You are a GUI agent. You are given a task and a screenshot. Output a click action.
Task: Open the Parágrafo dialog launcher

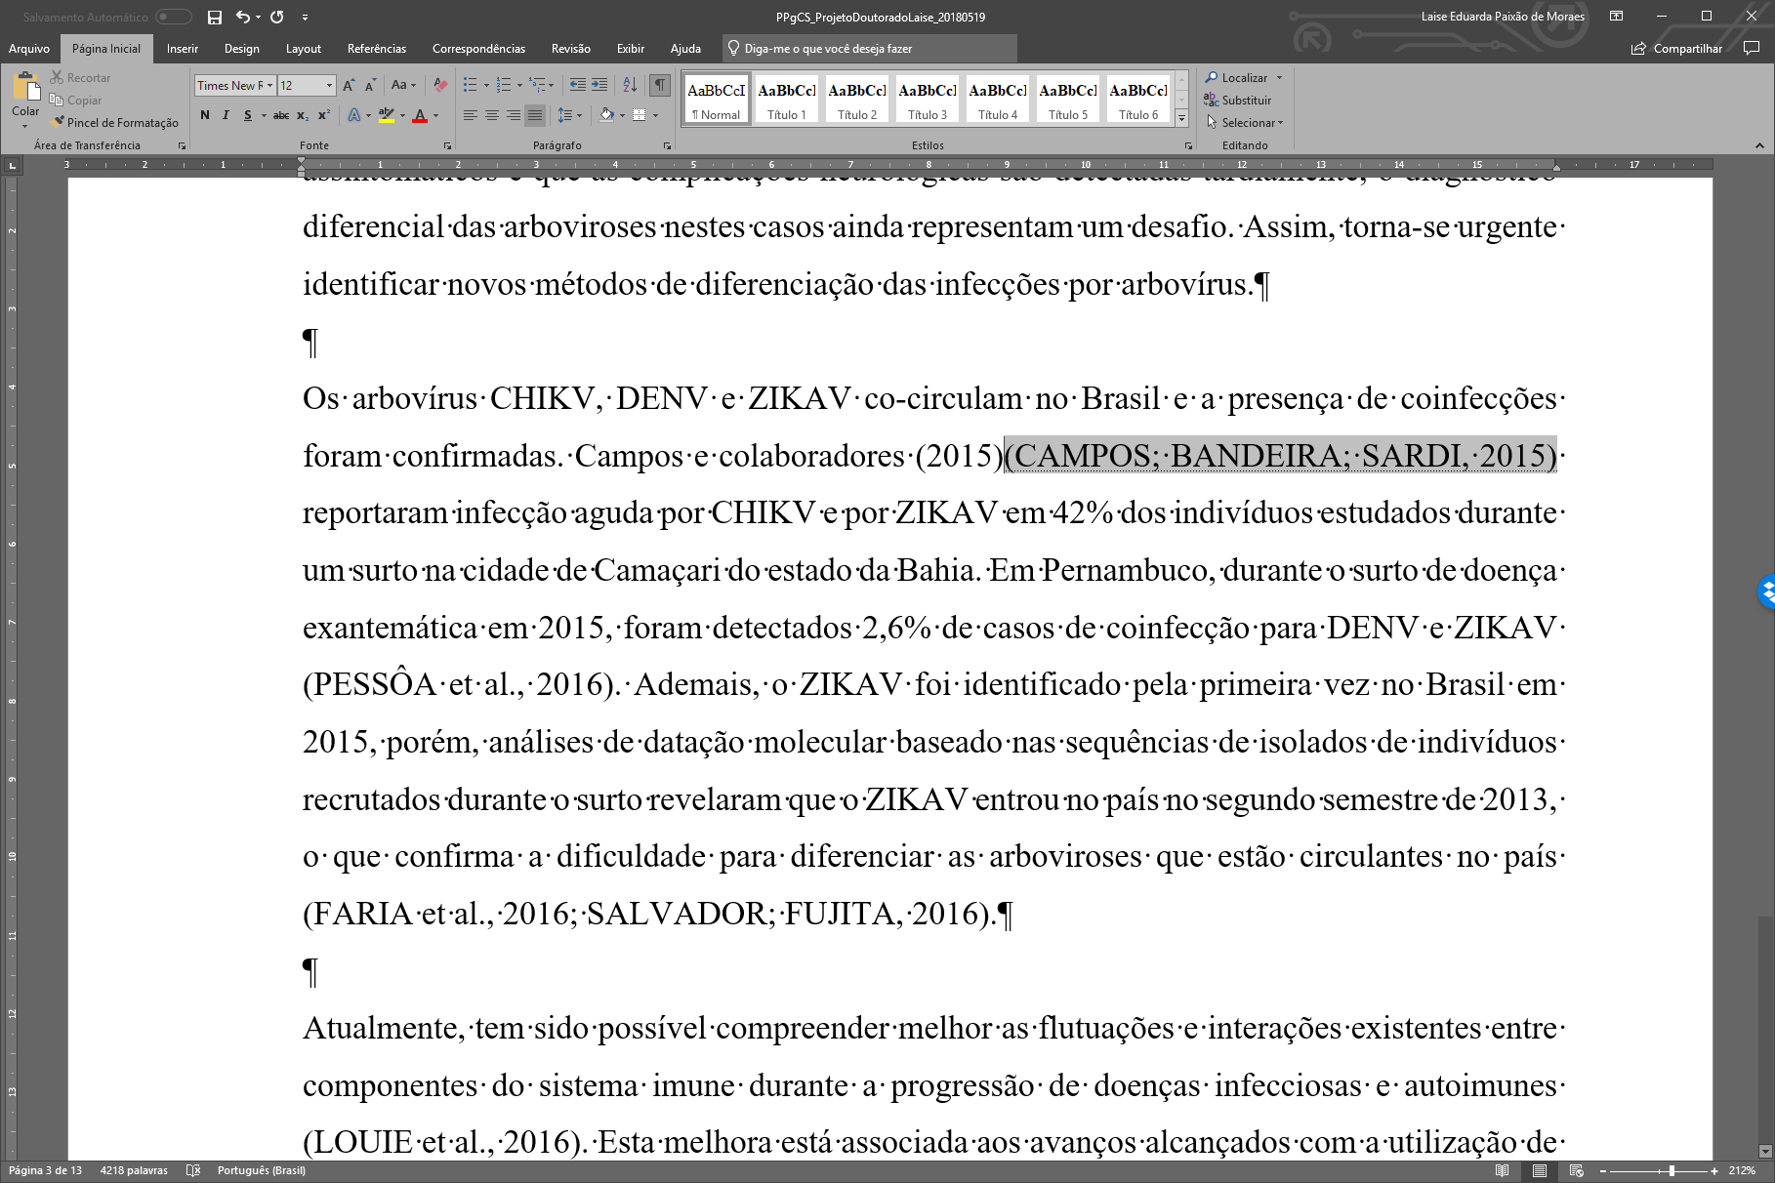click(x=667, y=145)
